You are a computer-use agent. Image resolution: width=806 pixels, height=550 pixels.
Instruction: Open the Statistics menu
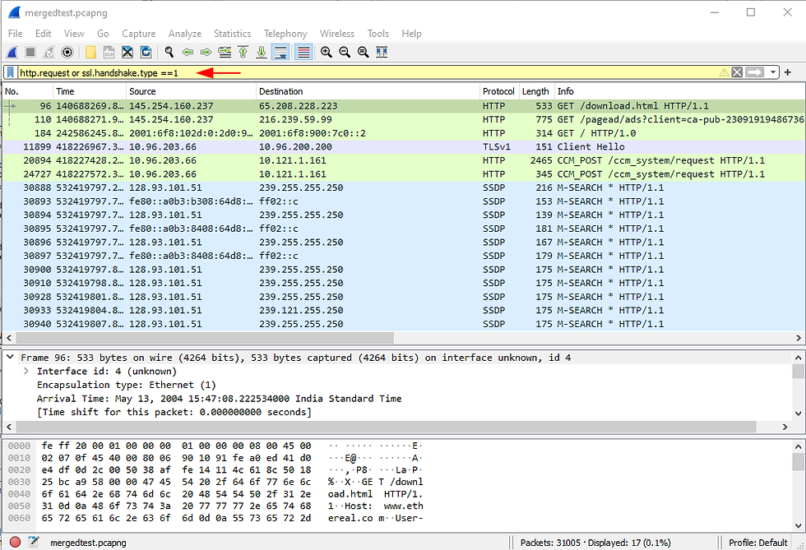232,34
